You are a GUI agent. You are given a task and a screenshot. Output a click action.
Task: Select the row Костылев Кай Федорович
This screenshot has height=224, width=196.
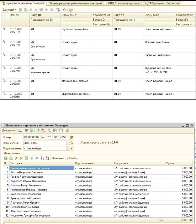point(98,194)
